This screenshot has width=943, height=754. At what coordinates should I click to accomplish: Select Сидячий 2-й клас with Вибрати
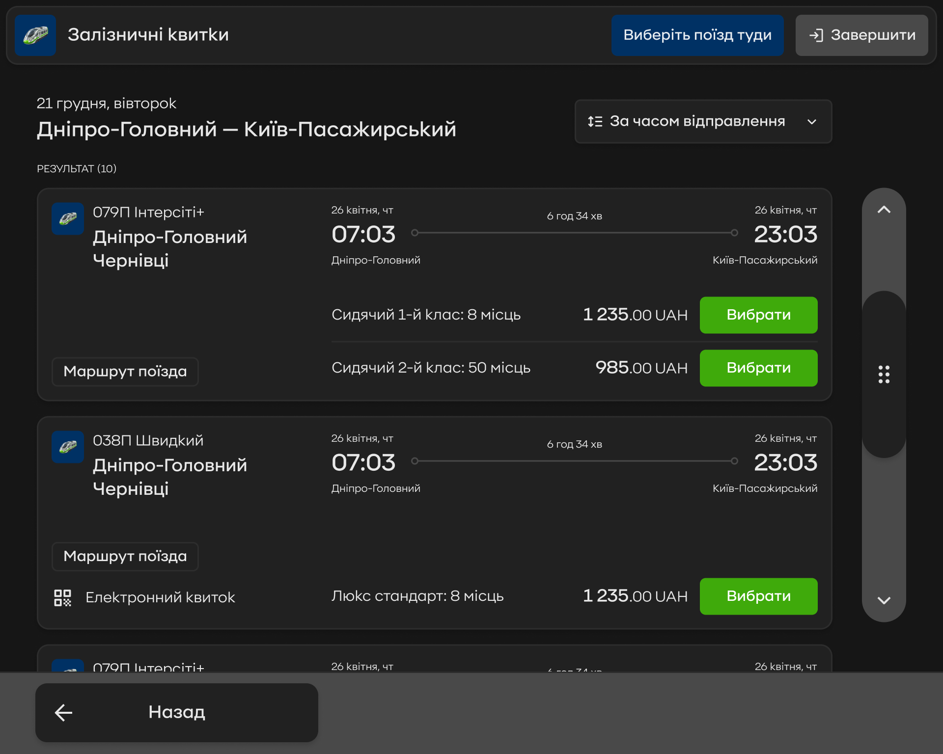point(758,368)
